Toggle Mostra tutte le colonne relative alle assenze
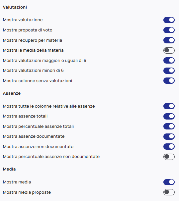The height and width of the screenshot is (201, 179). tap(169, 106)
